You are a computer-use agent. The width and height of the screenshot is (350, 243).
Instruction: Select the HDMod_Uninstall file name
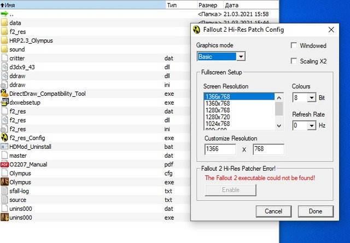tap(31, 147)
